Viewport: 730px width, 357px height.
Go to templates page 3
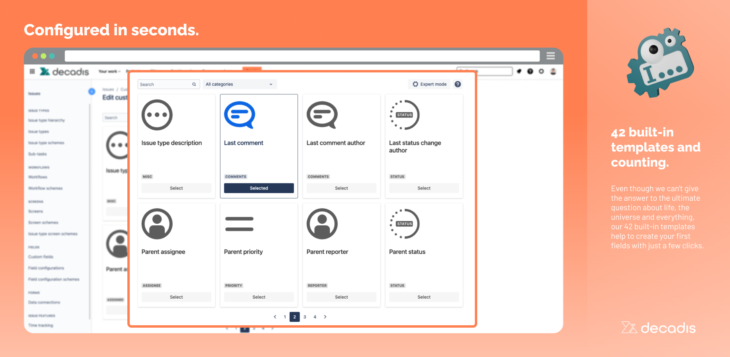click(x=305, y=317)
